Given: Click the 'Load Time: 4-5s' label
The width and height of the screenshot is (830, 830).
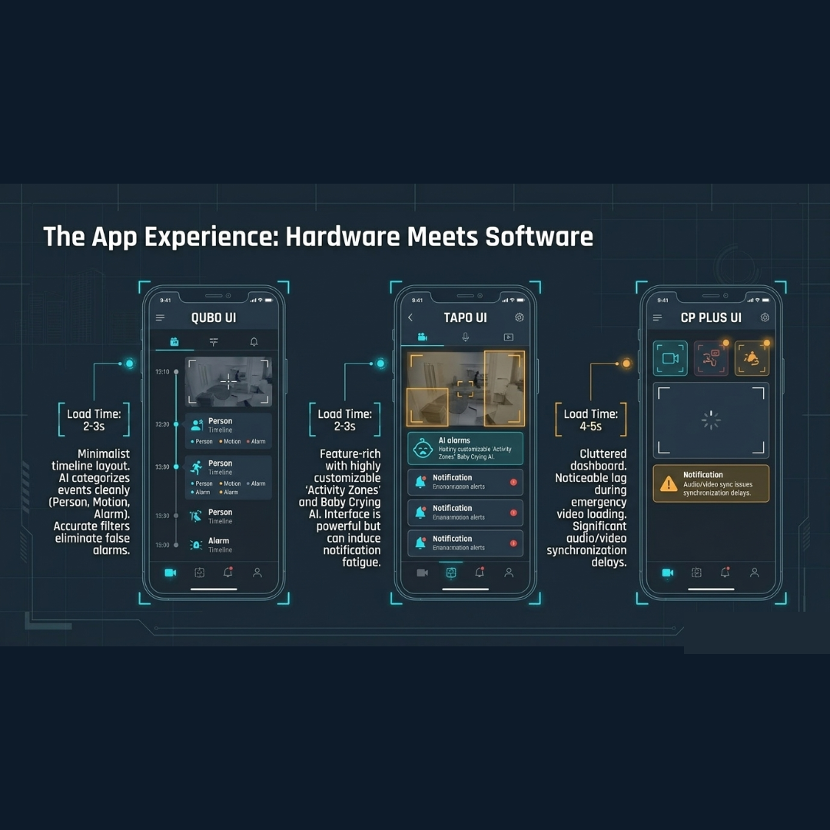Looking at the screenshot, I should pos(591,420).
